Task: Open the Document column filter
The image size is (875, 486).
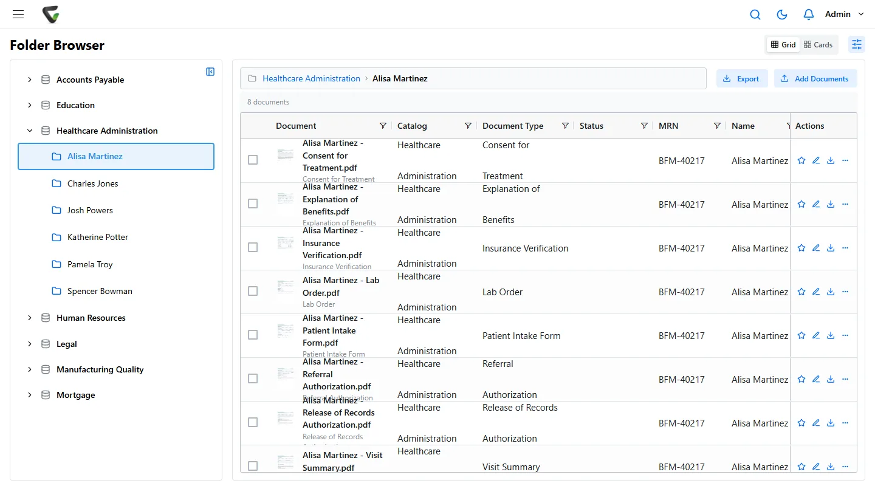Action: coord(383,126)
